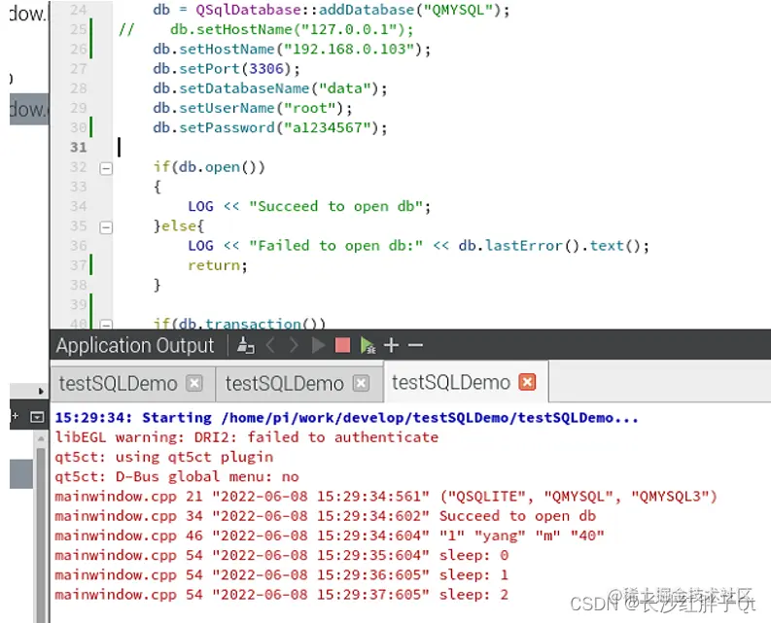This screenshot has height=623, width=771.
Task: Click the "sleep: 1" output line
Action: pyautogui.click(x=281, y=575)
